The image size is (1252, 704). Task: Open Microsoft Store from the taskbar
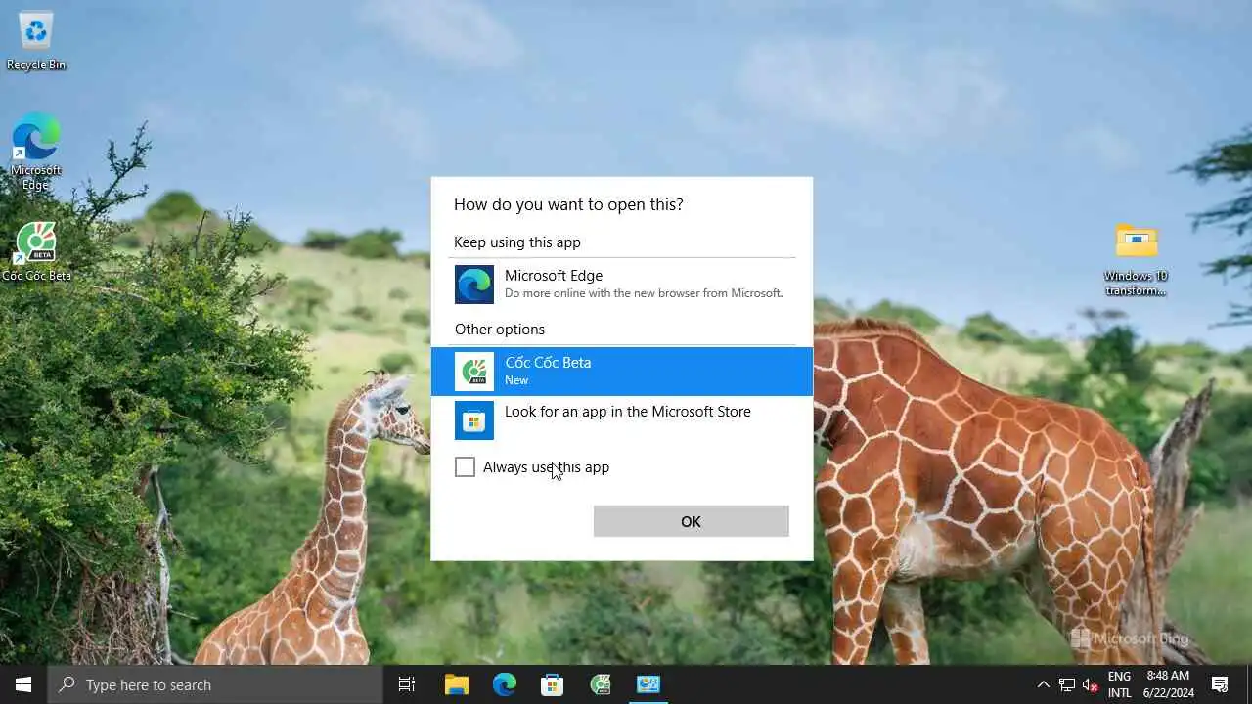point(552,684)
